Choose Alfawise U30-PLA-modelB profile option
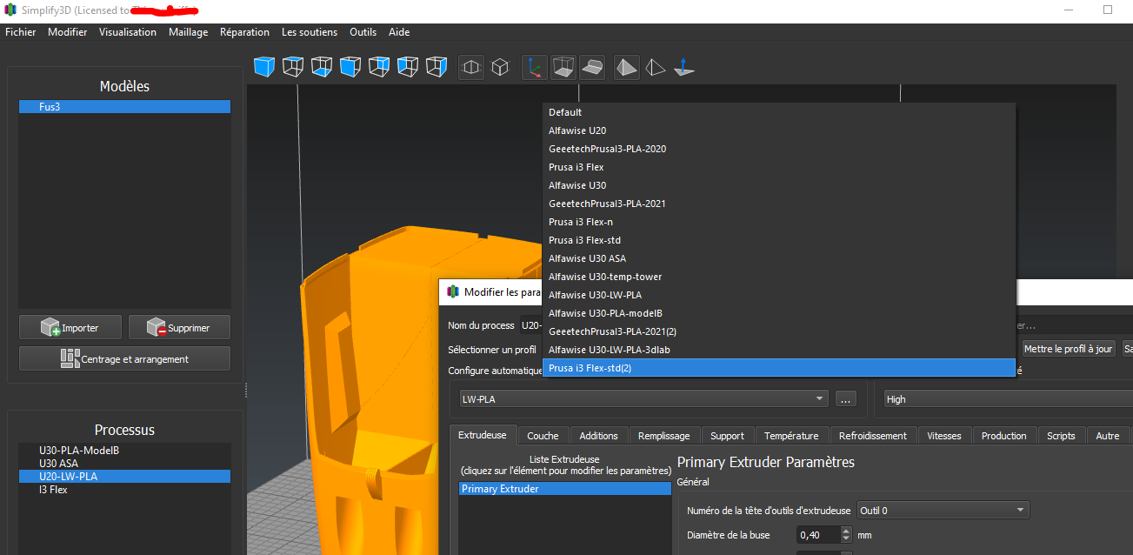Image resolution: width=1133 pixels, height=555 pixels. (779, 313)
